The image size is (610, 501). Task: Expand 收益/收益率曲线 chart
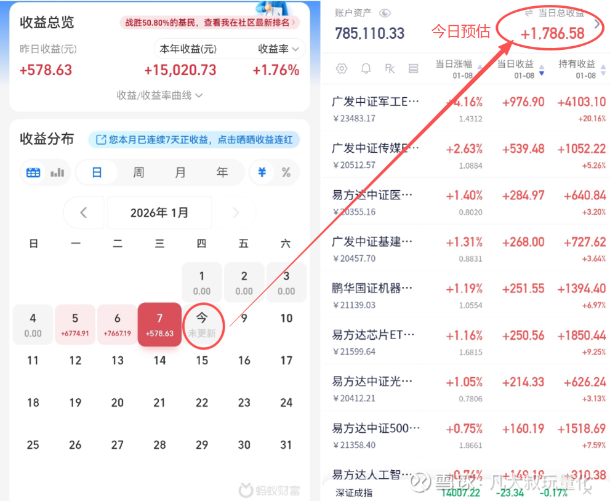(x=159, y=95)
